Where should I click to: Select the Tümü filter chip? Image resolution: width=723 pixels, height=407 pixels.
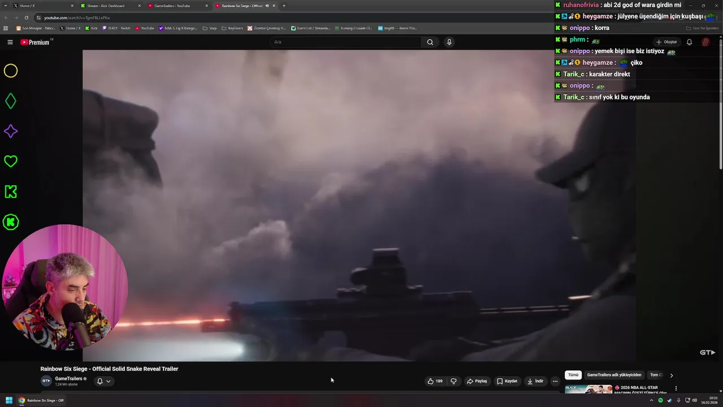click(x=573, y=375)
